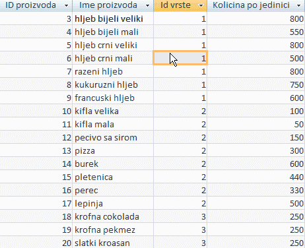
Task: Click the cell 'hljeb bijeli veliki'
Action: click(113, 18)
